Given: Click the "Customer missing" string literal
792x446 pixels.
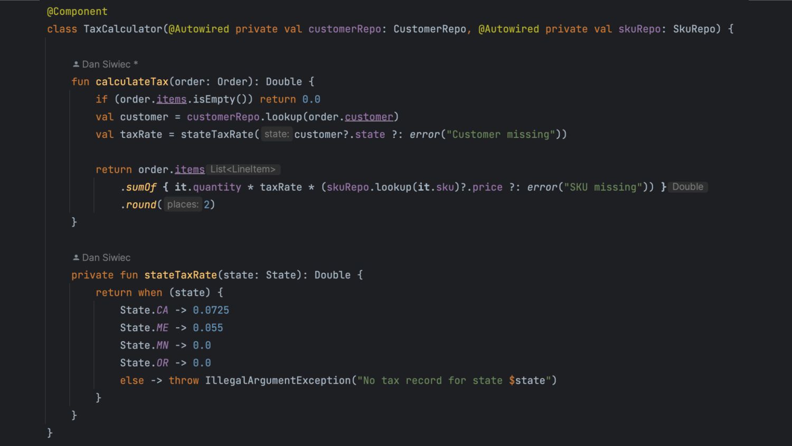Looking at the screenshot, I should tap(501, 134).
